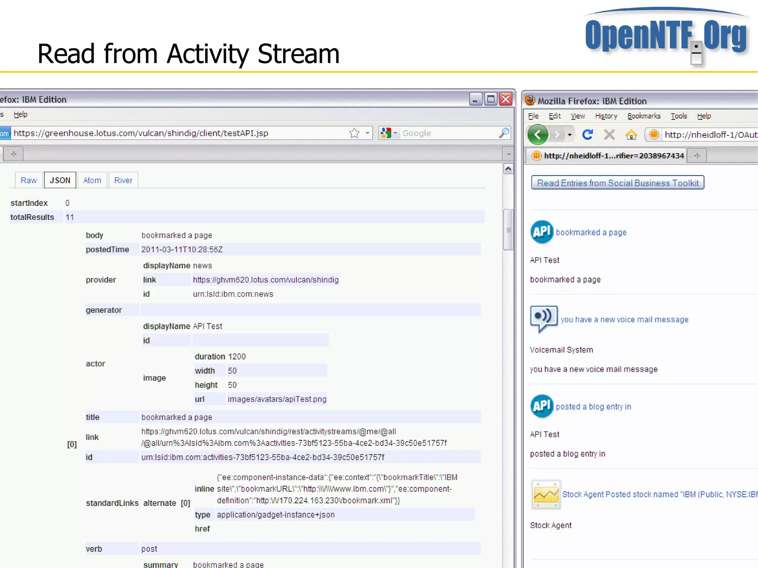Click the Back arrow in right Firefox window
Image resolution: width=758 pixels, height=568 pixels.
pyautogui.click(x=538, y=134)
